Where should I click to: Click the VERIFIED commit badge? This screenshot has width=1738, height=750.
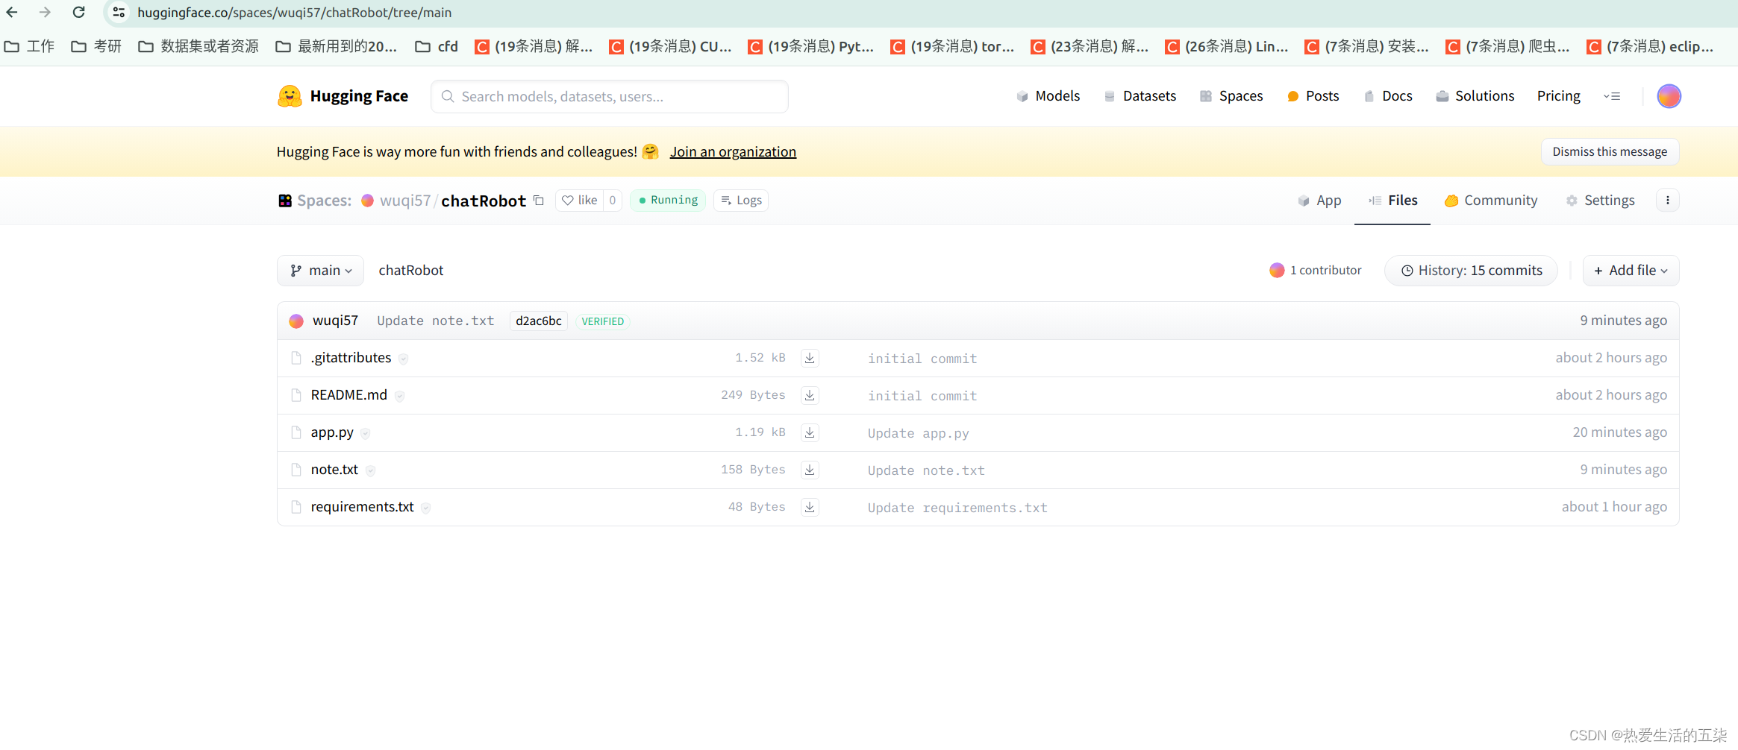pos(602,321)
